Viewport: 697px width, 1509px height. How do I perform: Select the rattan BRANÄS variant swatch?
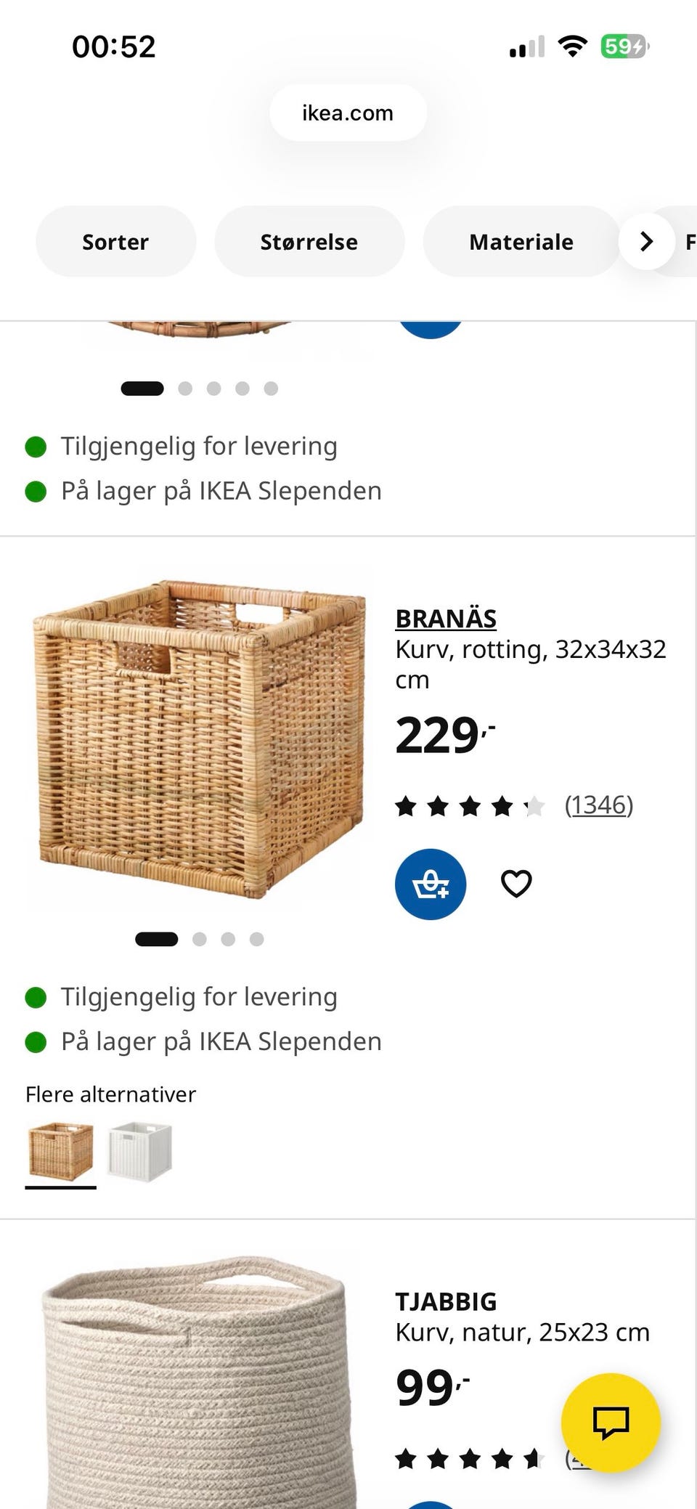tap(61, 1152)
